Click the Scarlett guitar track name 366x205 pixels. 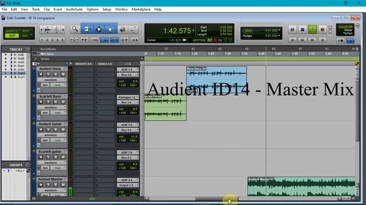tap(50, 151)
